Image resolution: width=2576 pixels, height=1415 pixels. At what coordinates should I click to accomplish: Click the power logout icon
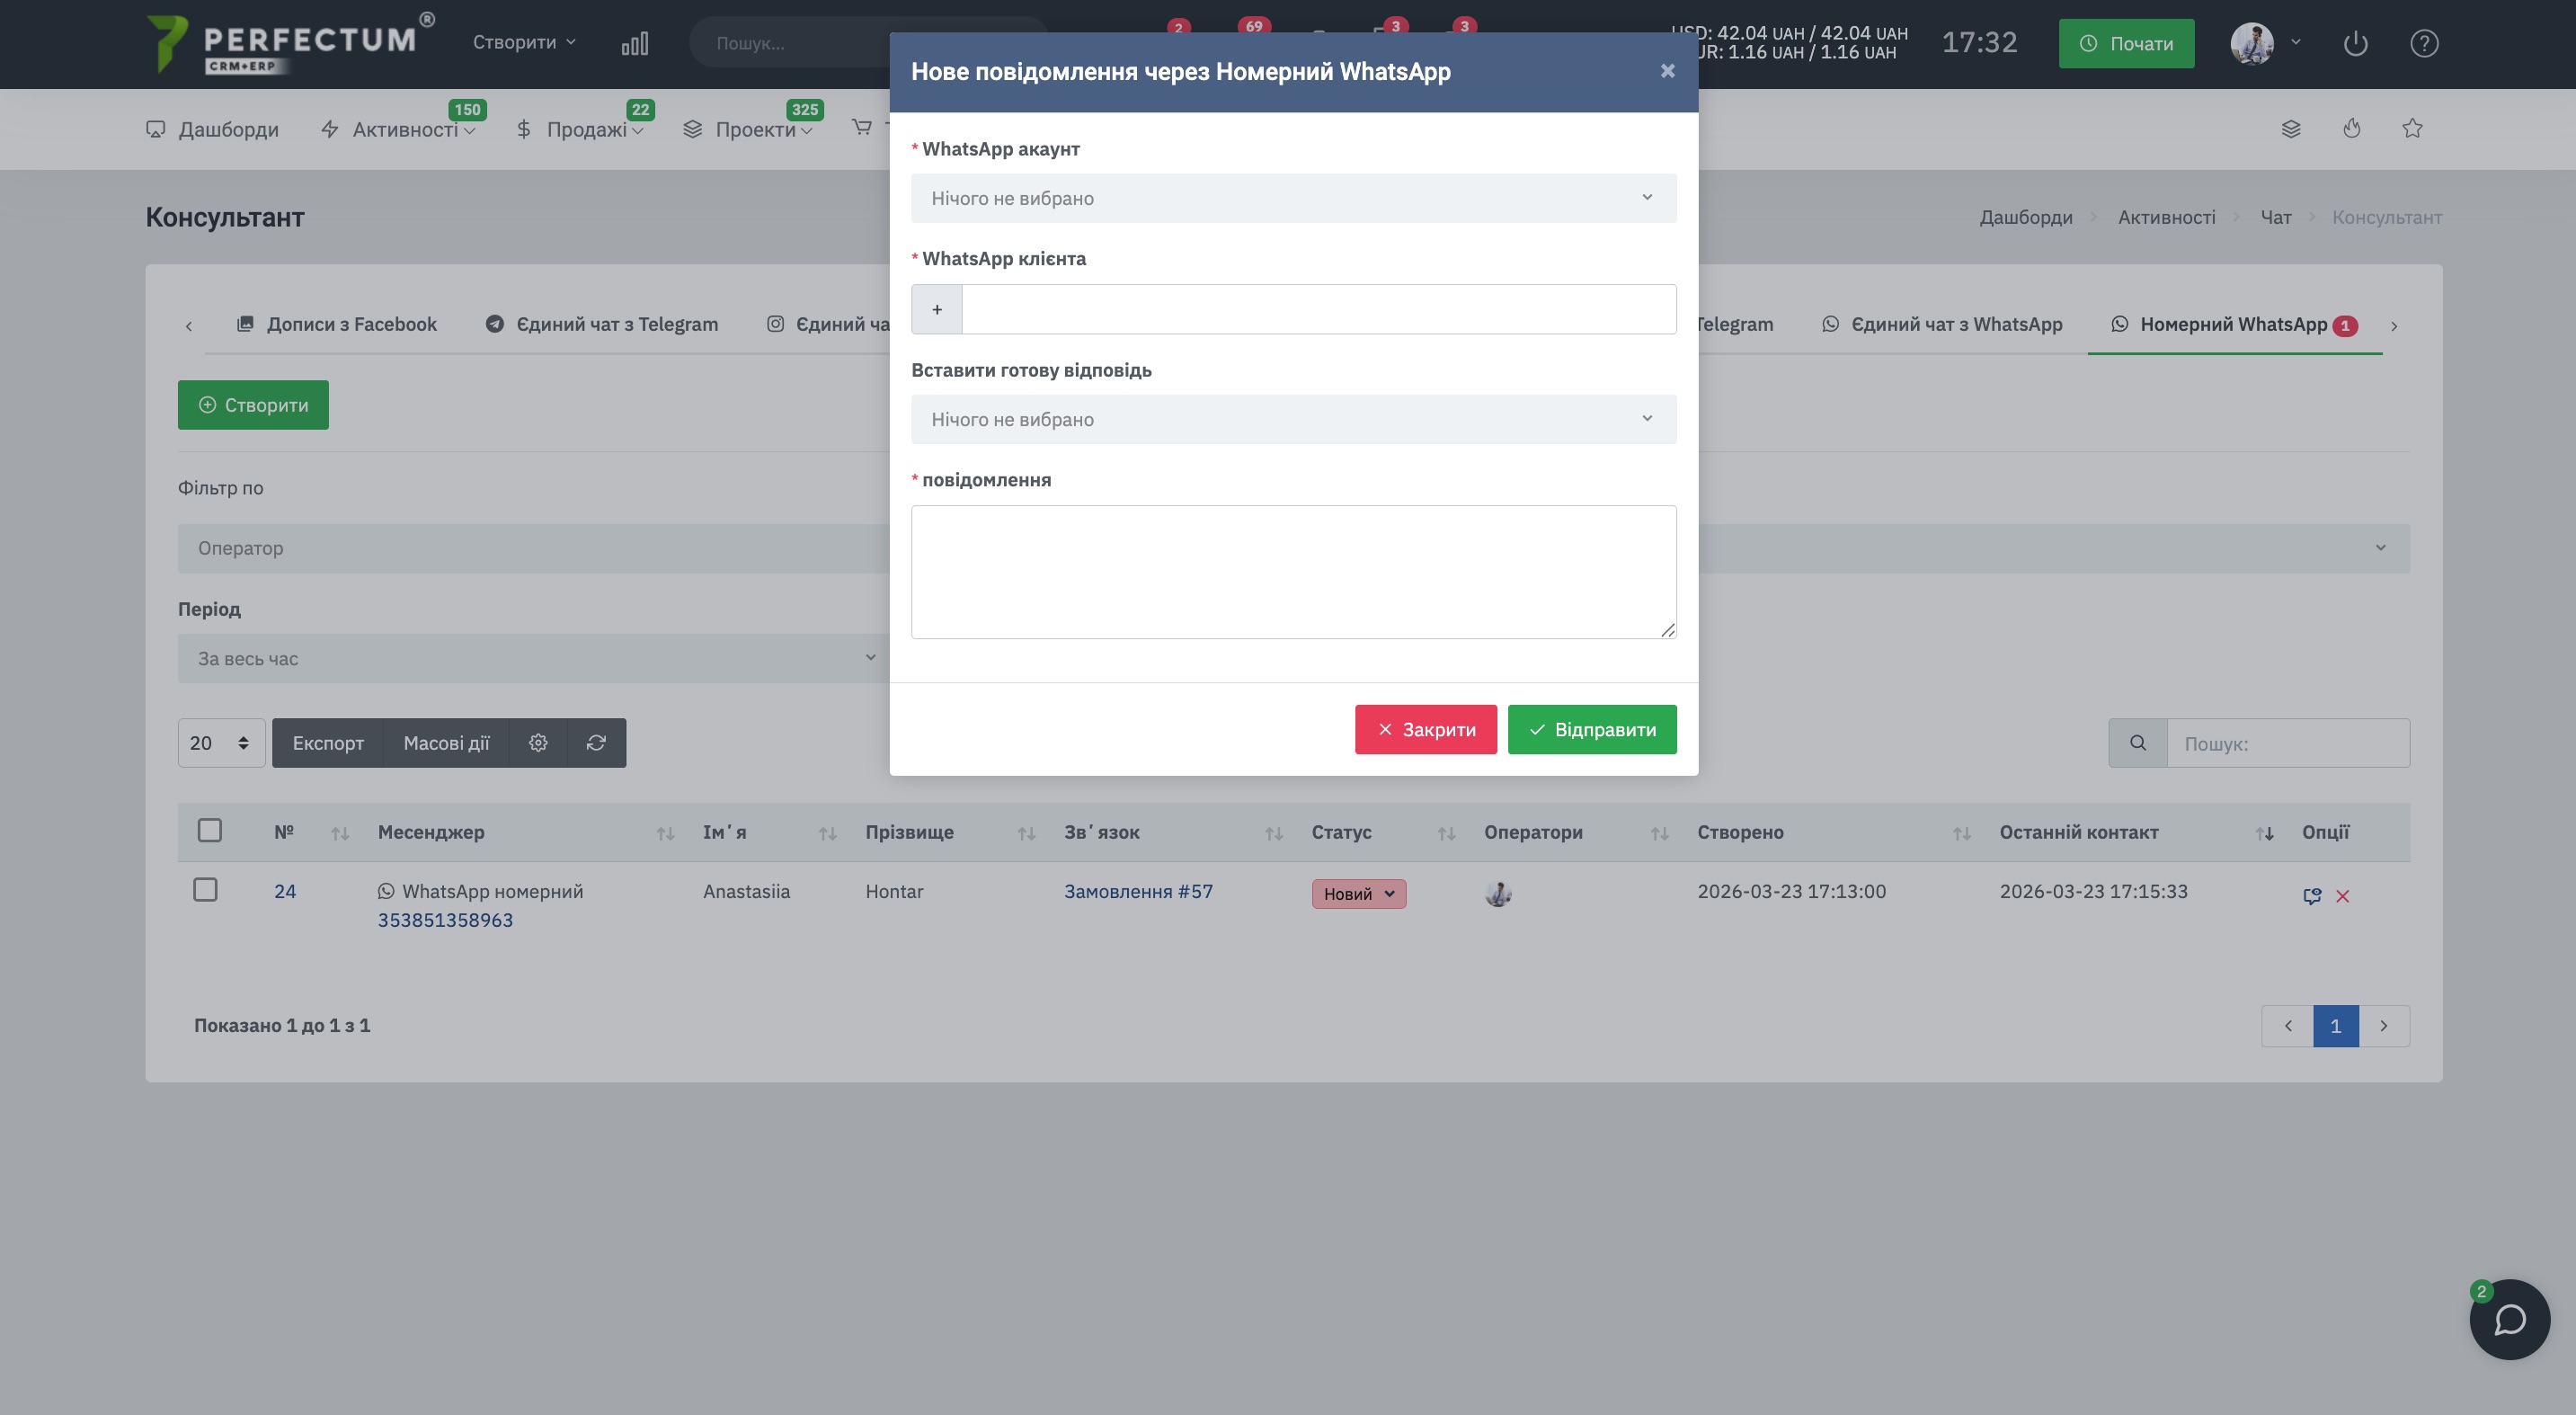coord(2355,43)
